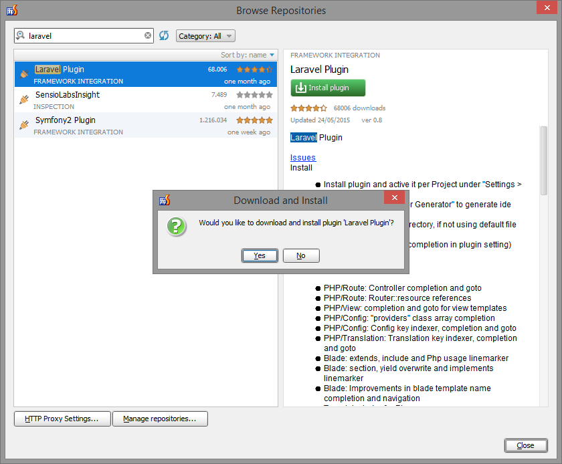
Task: Select Symfony2 Plugin in the list
Action: pos(146,125)
